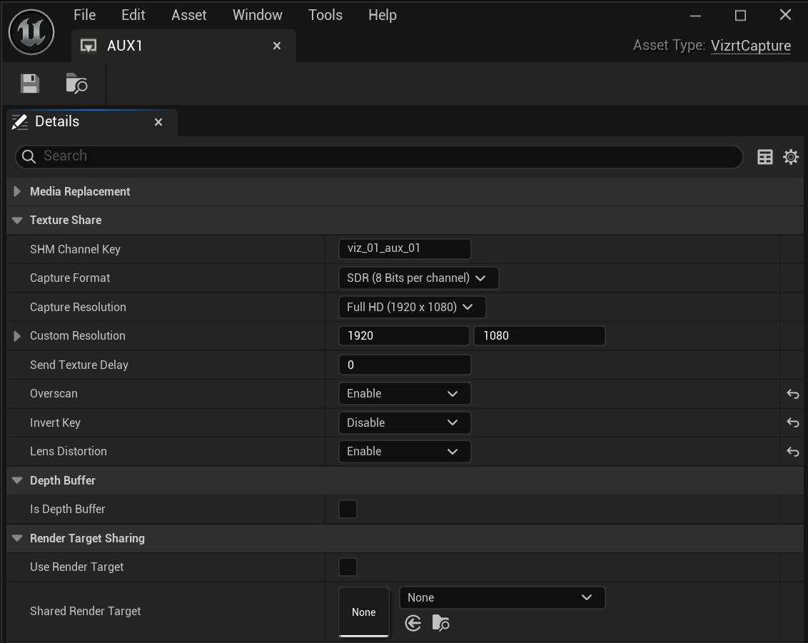Image resolution: width=808 pixels, height=643 pixels.
Task: Enable the Is Depth Buffer checkbox
Action: pos(348,510)
